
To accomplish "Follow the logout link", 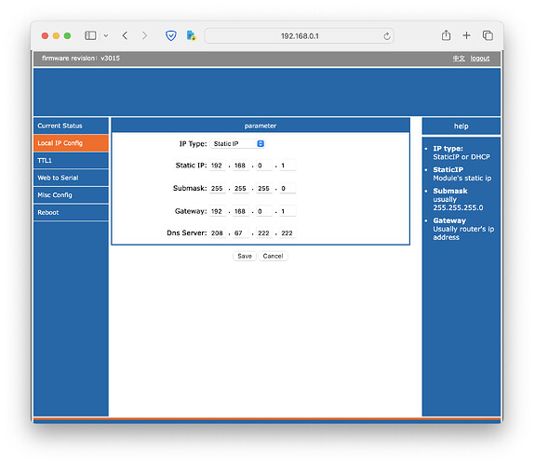I will point(480,59).
